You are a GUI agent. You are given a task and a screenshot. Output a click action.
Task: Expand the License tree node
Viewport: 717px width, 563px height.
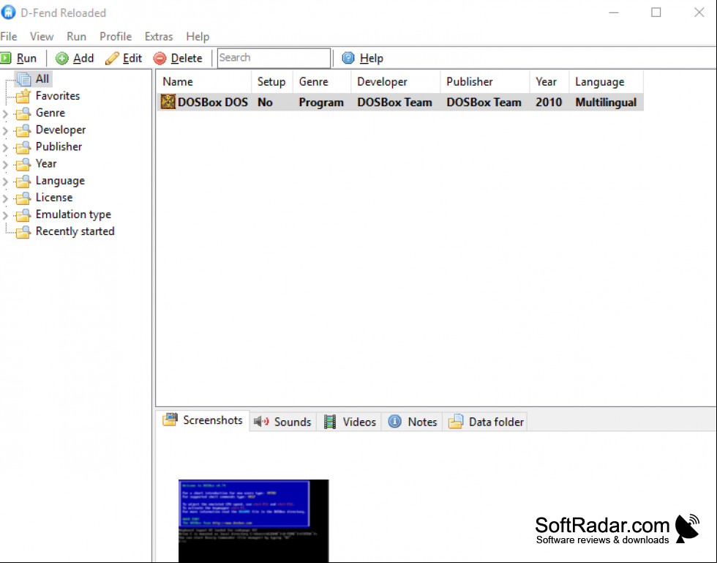point(6,198)
